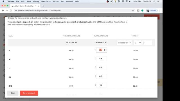The width and height of the screenshot is (180, 101).
Task: Open the Apple menu
Action: [x=3, y=1]
